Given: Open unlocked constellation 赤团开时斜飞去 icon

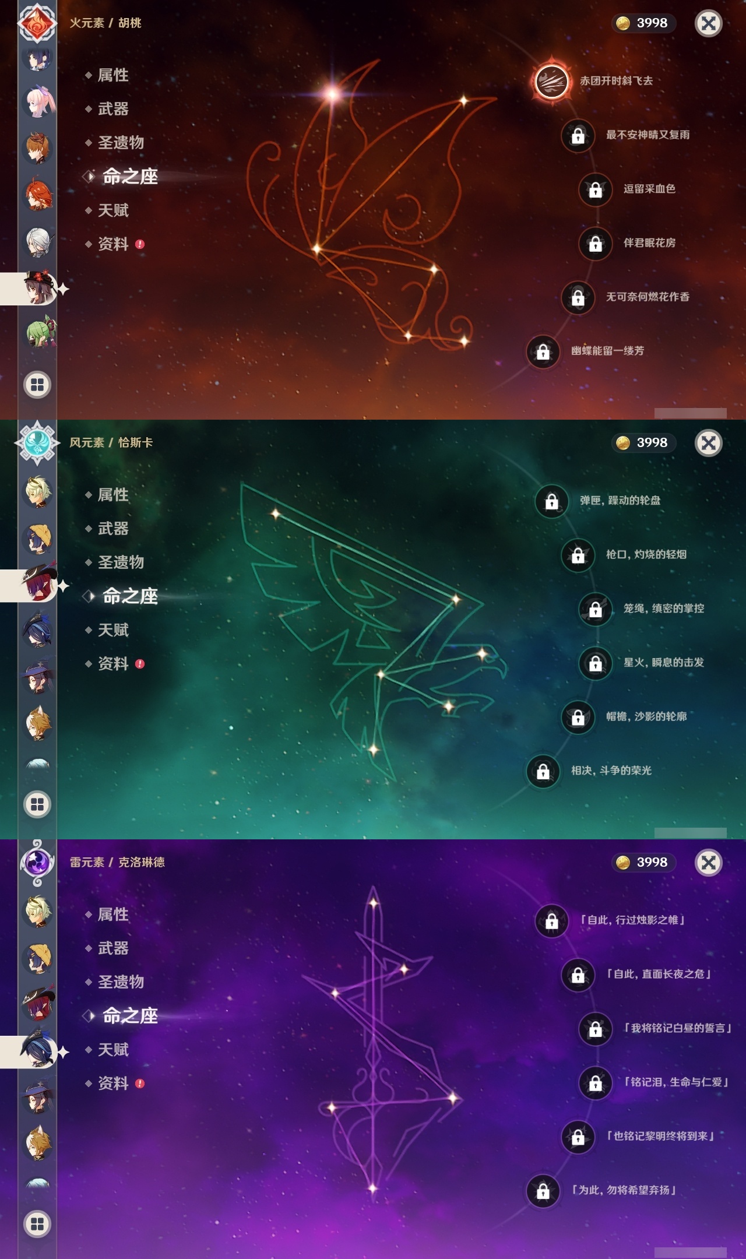Looking at the screenshot, I should coord(551,80).
